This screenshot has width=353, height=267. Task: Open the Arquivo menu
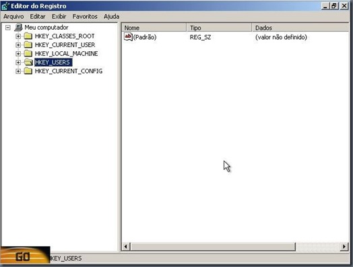(x=13, y=16)
